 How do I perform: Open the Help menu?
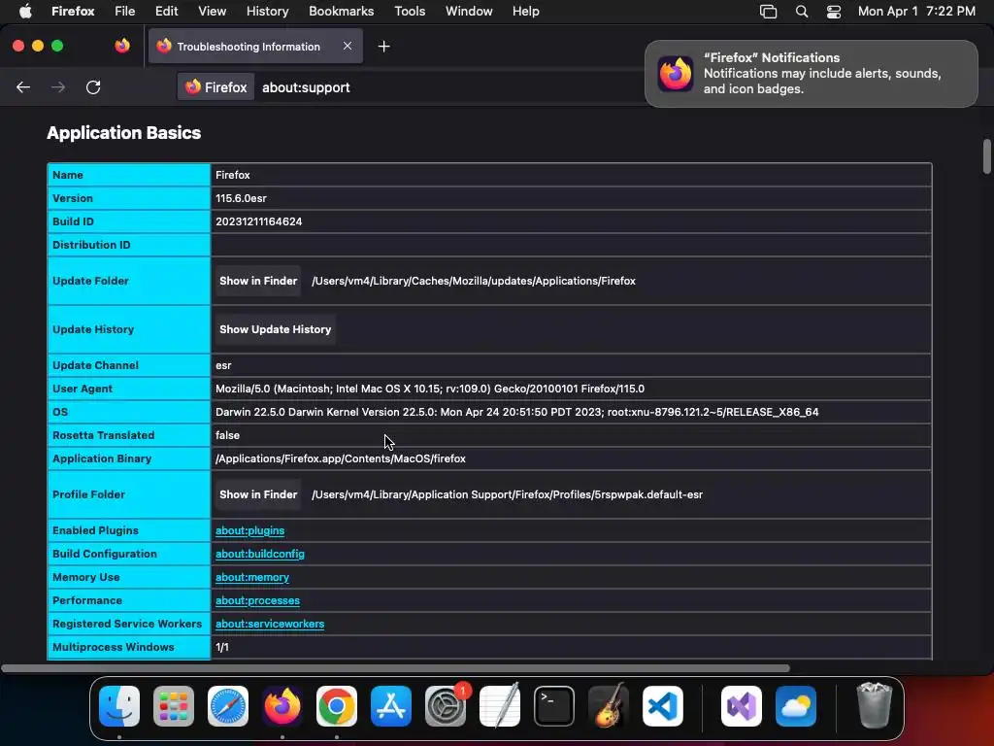[x=525, y=12]
